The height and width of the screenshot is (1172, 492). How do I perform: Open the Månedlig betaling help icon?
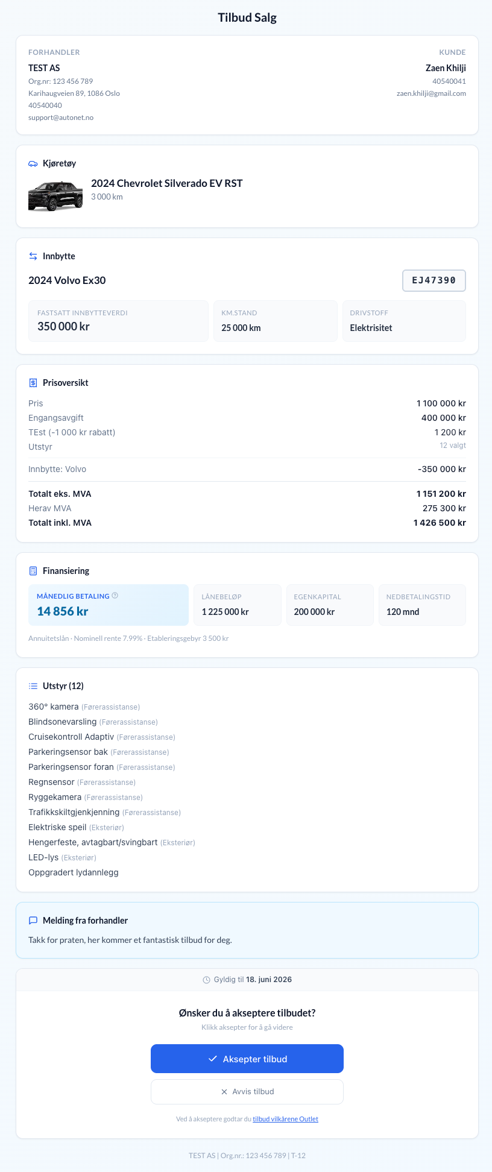tap(115, 596)
